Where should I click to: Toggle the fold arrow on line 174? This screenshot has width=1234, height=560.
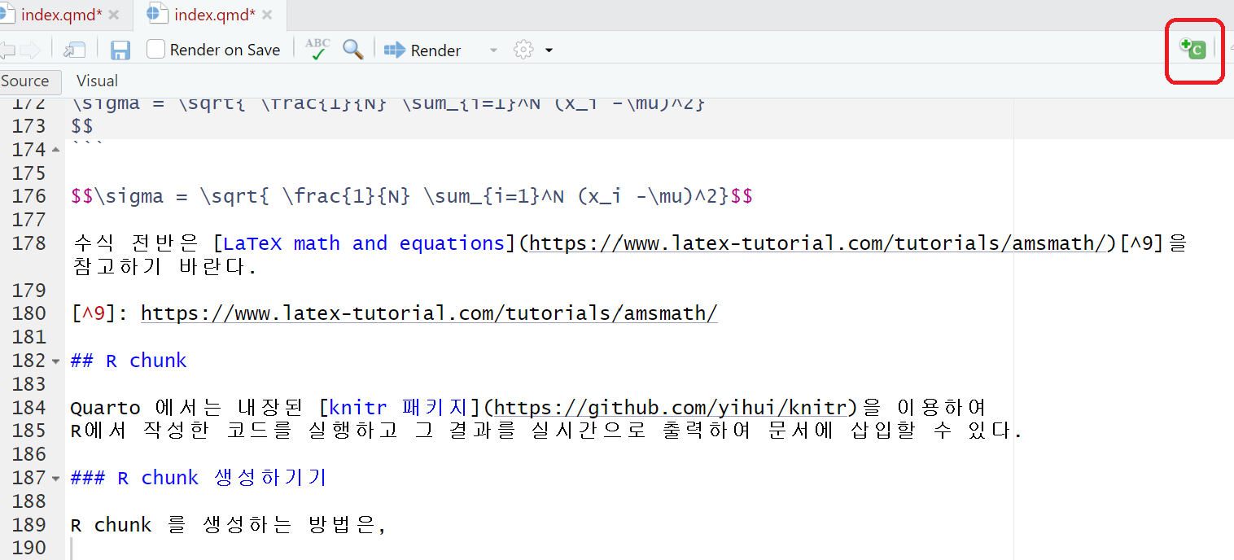click(x=55, y=150)
